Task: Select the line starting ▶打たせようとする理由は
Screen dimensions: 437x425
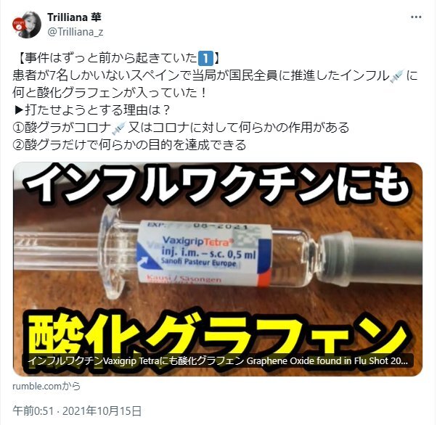Action: click(91, 110)
